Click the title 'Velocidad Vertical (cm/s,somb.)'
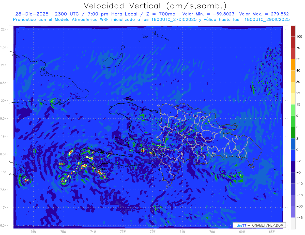This screenshot has height=235, width=305. [155, 6]
